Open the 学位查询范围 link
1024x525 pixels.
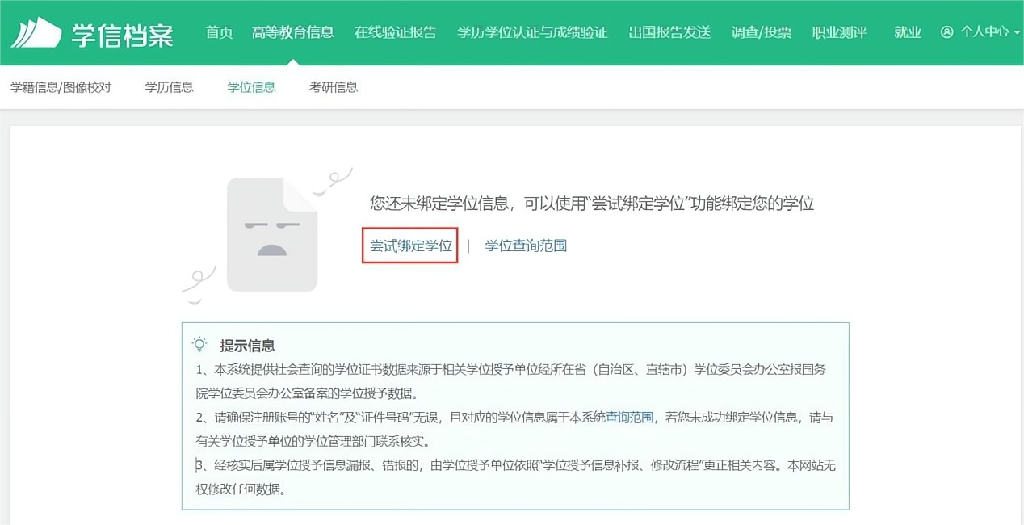tap(526, 246)
